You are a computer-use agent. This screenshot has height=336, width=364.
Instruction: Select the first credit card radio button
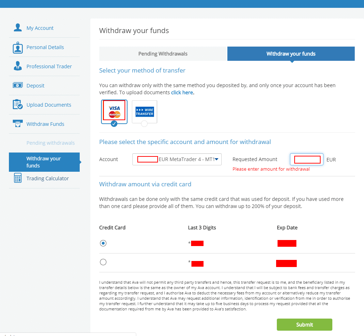pos(103,243)
